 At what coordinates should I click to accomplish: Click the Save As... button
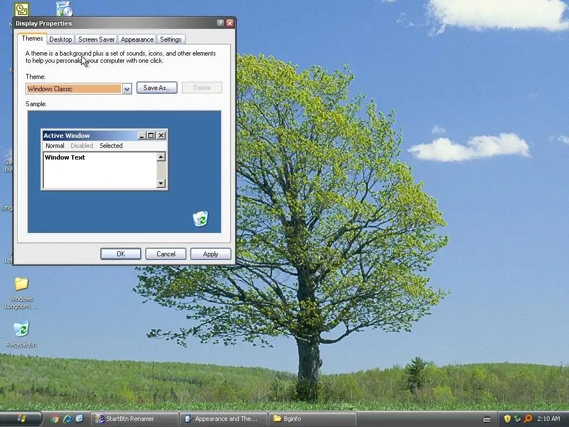157,87
